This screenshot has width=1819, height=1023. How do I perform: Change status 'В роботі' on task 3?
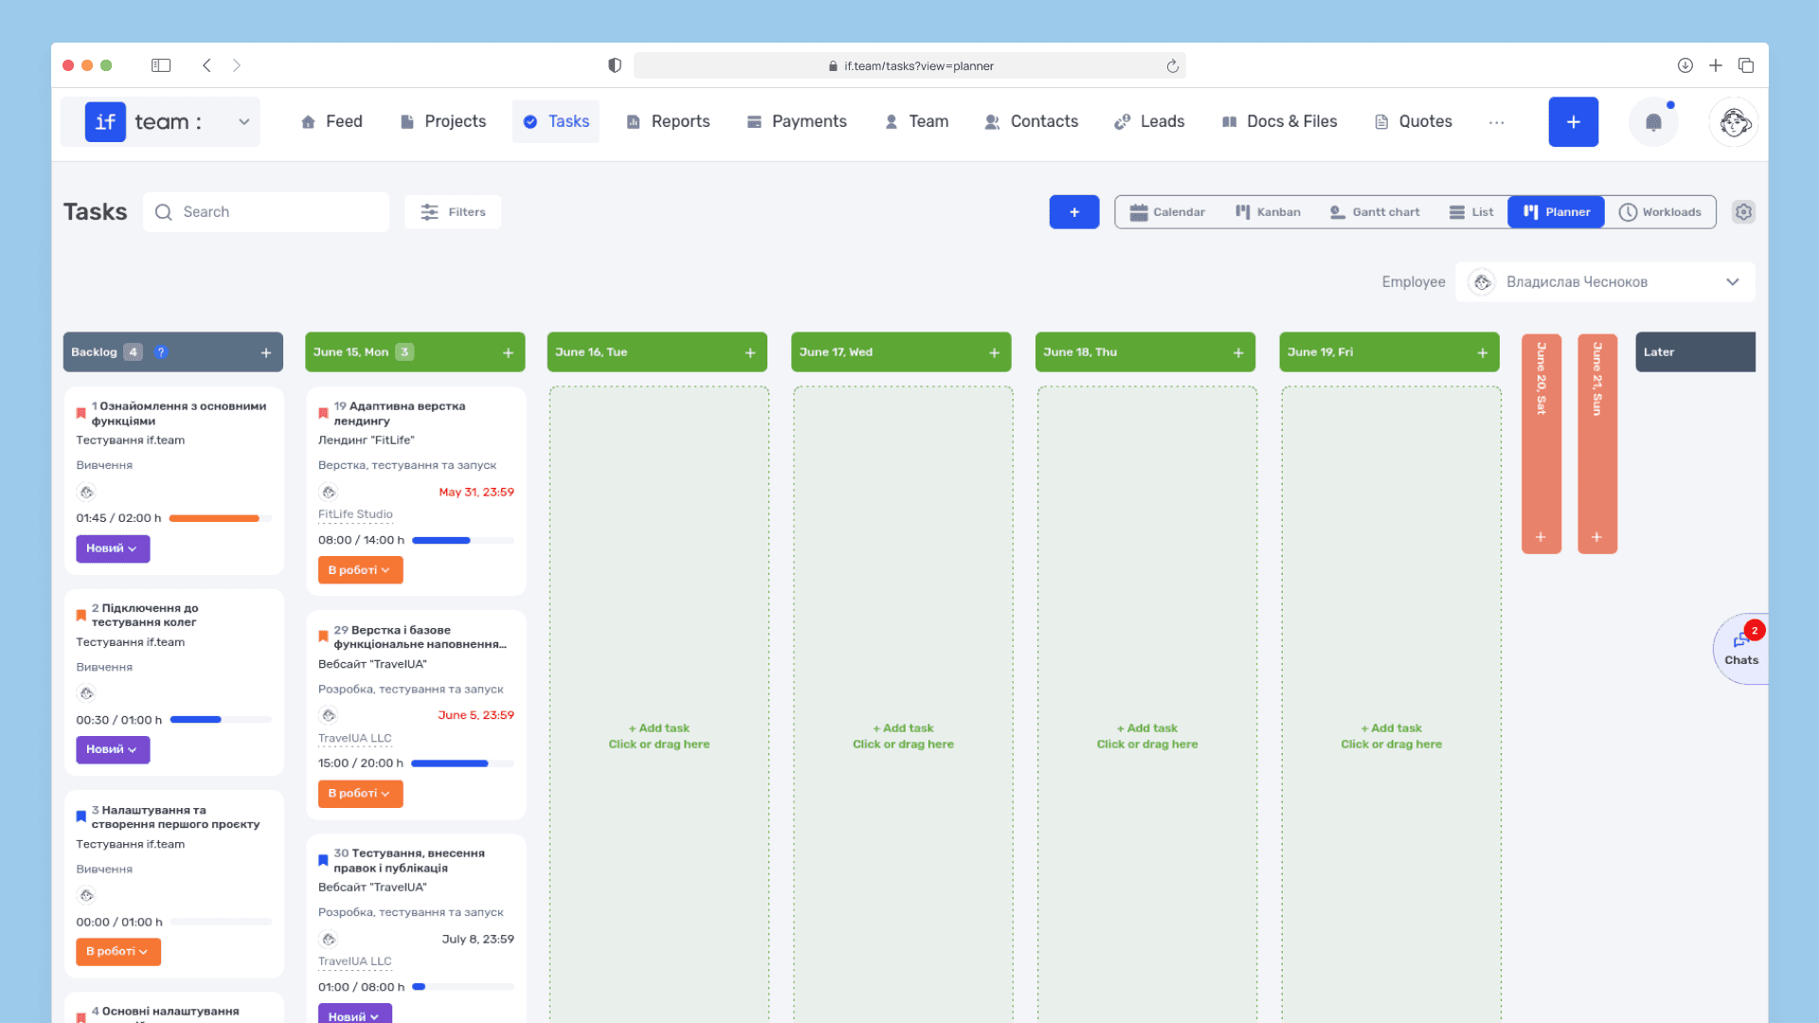(118, 951)
